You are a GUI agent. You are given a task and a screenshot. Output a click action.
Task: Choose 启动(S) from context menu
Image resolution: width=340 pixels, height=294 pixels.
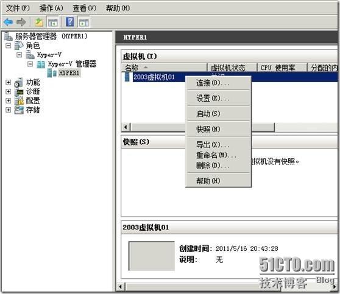coord(218,114)
